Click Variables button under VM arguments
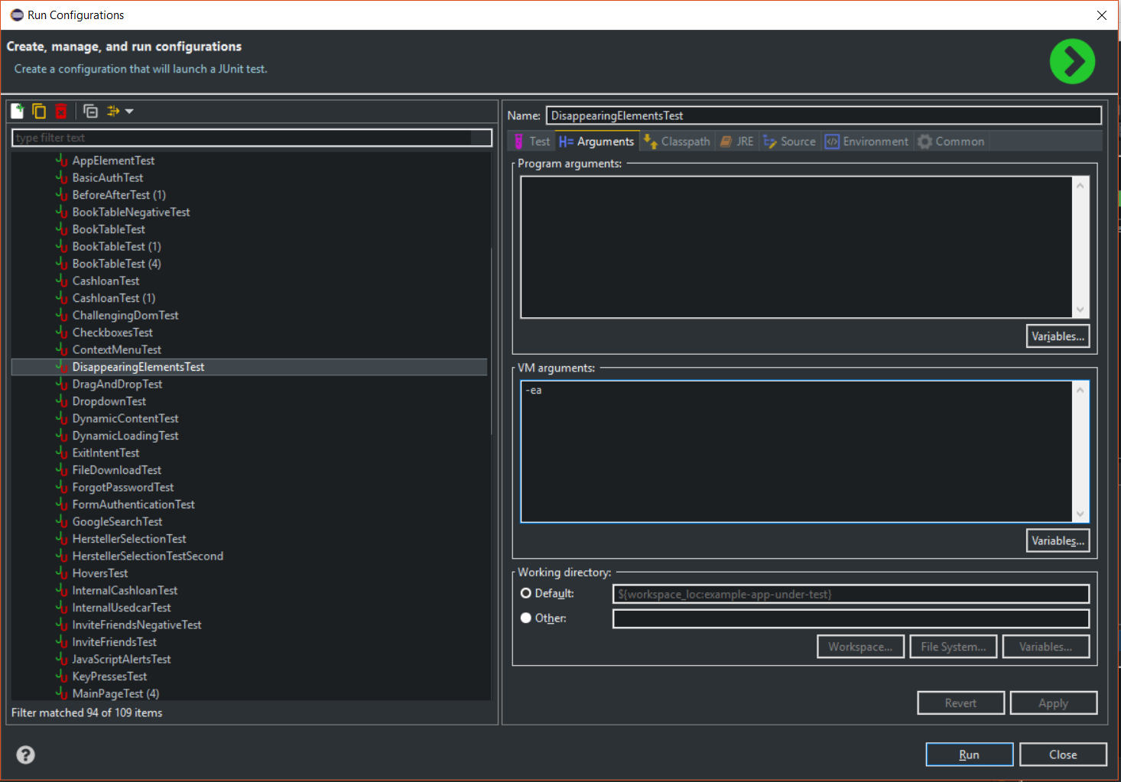This screenshot has height=782, width=1121. point(1057,540)
